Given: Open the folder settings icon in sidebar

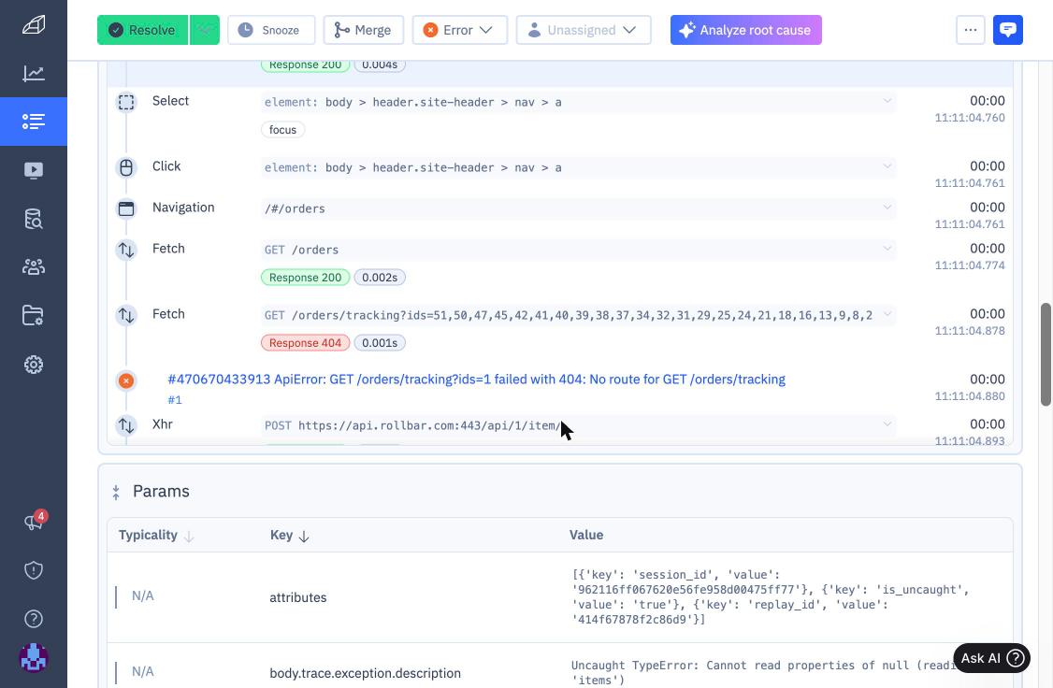Looking at the screenshot, I should [x=34, y=315].
